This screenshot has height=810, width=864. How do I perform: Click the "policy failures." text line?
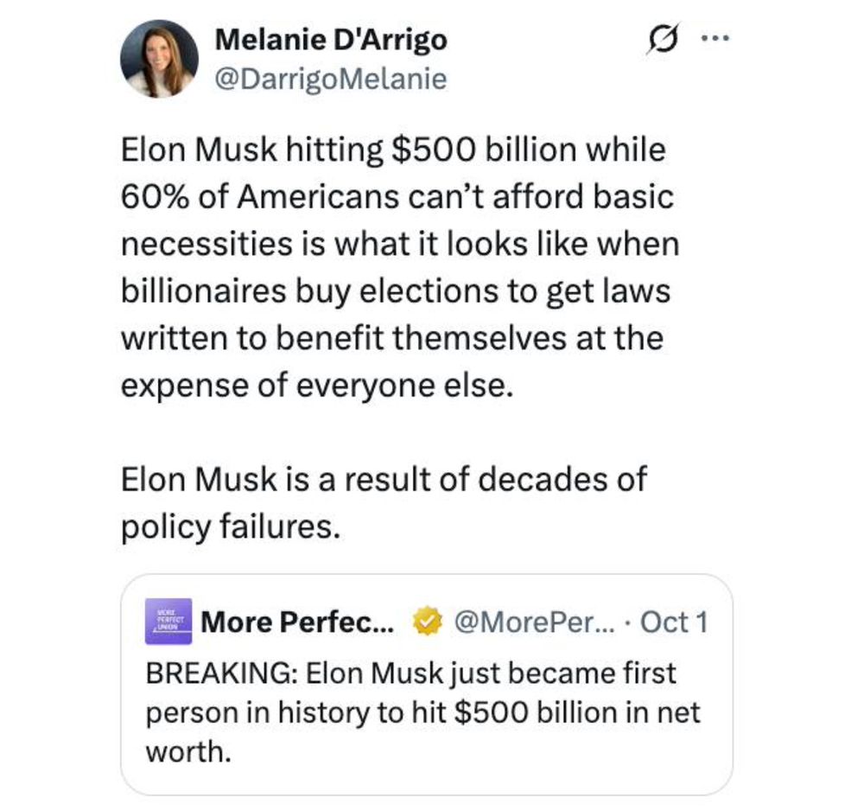[226, 526]
